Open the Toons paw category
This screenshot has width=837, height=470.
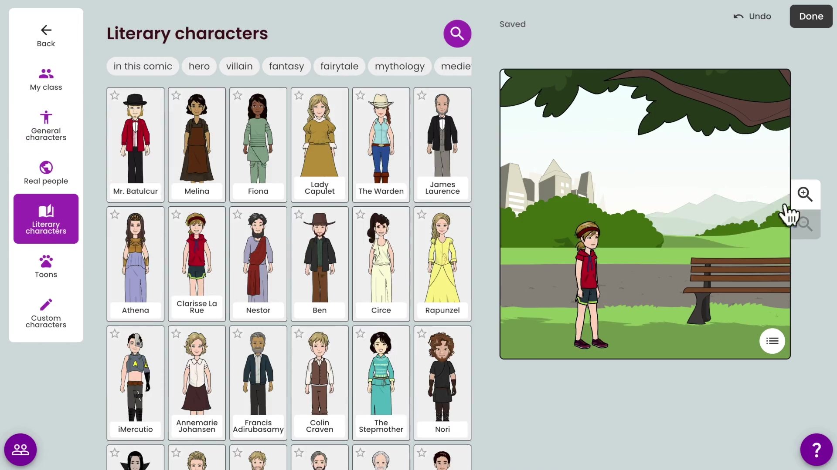[46, 266]
